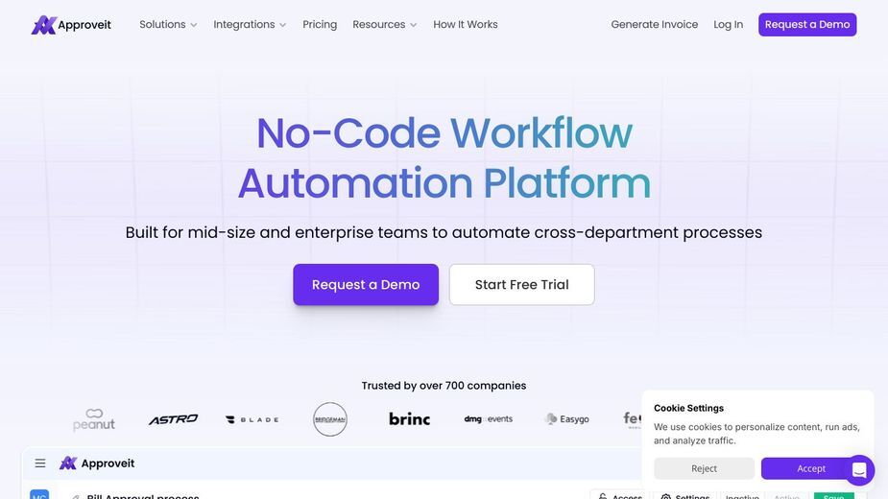Click the Start Free Trial button
Image resolution: width=888 pixels, height=499 pixels.
(521, 284)
